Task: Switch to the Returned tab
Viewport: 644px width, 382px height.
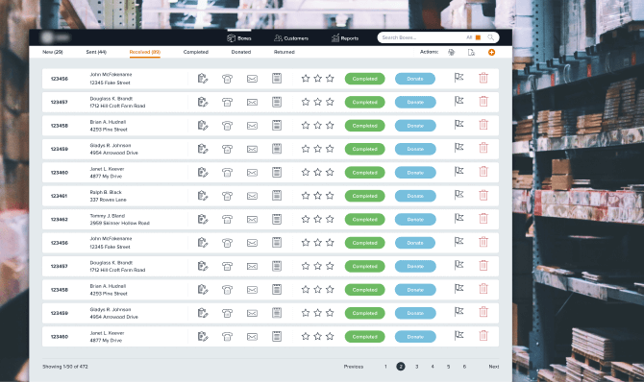Action: pyautogui.click(x=285, y=52)
